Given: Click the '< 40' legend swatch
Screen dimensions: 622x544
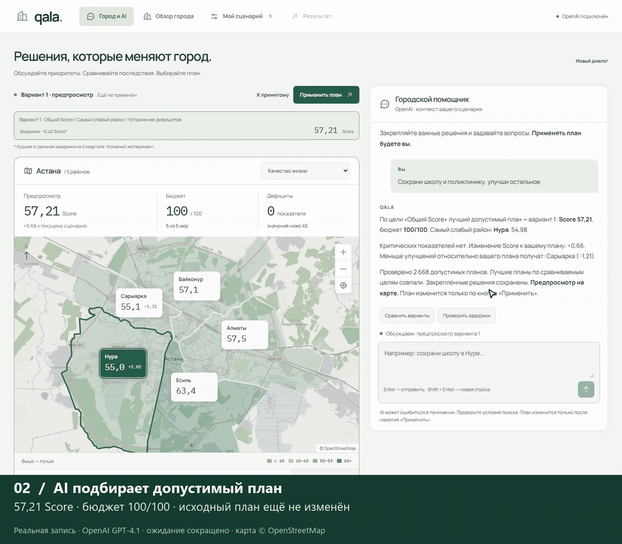Looking at the screenshot, I should tap(270, 461).
